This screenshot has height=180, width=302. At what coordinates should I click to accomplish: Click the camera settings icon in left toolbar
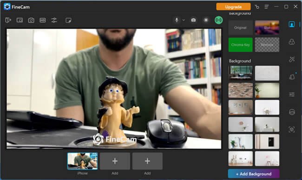coord(31,20)
